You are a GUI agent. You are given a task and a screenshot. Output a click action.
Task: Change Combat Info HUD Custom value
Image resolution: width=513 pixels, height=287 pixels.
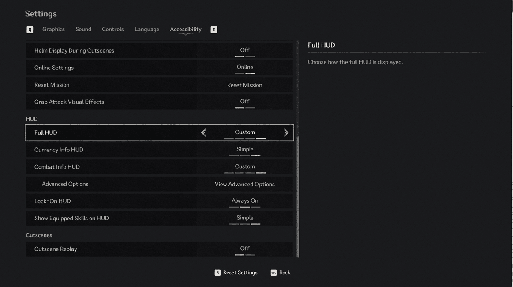click(x=245, y=166)
